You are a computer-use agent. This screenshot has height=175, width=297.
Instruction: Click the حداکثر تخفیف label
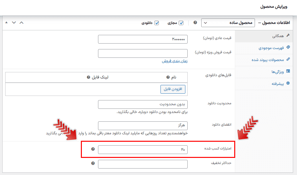(x=221, y=163)
